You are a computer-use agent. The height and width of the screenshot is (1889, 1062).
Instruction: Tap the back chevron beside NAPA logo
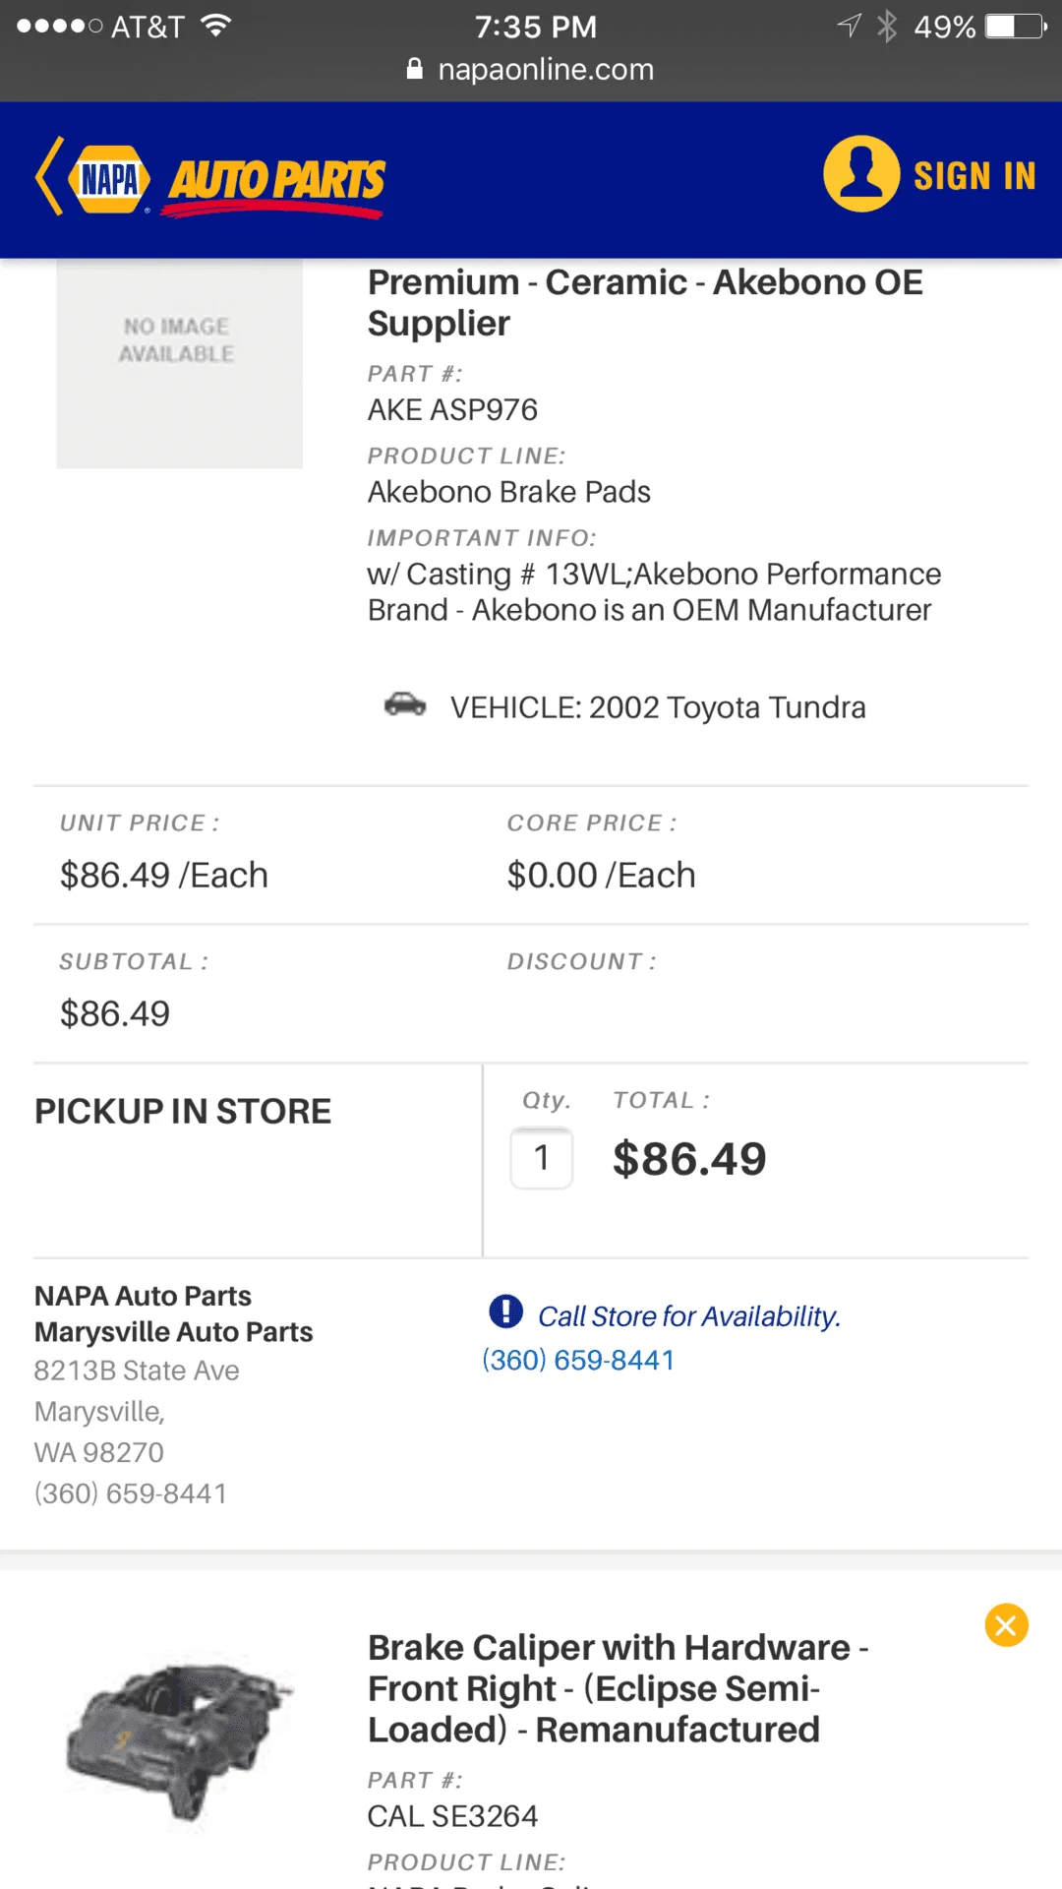[x=49, y=177]
